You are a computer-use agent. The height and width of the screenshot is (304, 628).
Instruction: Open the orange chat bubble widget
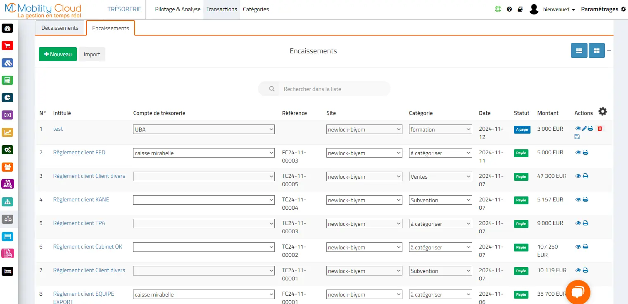[578, 292]
